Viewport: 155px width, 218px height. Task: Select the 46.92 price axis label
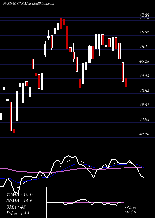[x=144, y=32]
